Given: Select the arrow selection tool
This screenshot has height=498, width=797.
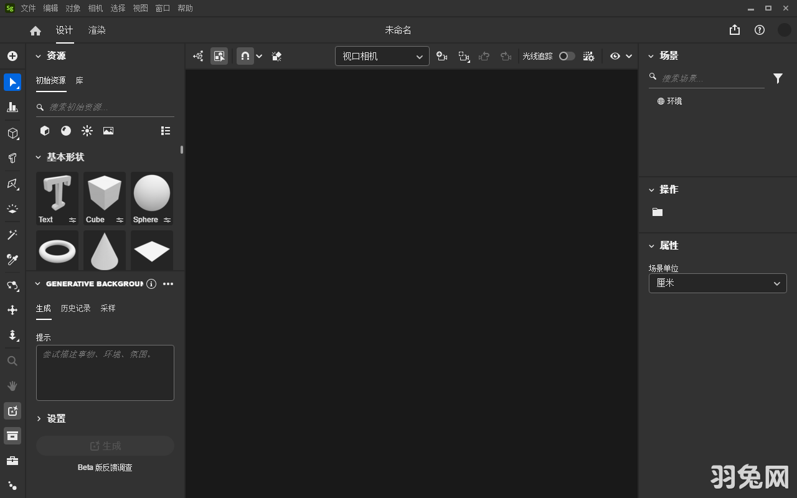Looking at the screenshot, I should (x=12, y=82).
